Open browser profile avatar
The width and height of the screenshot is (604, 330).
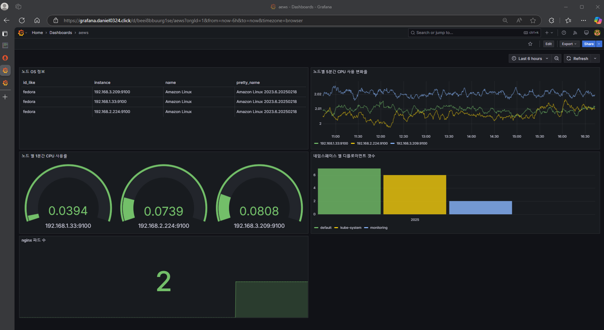5,7
